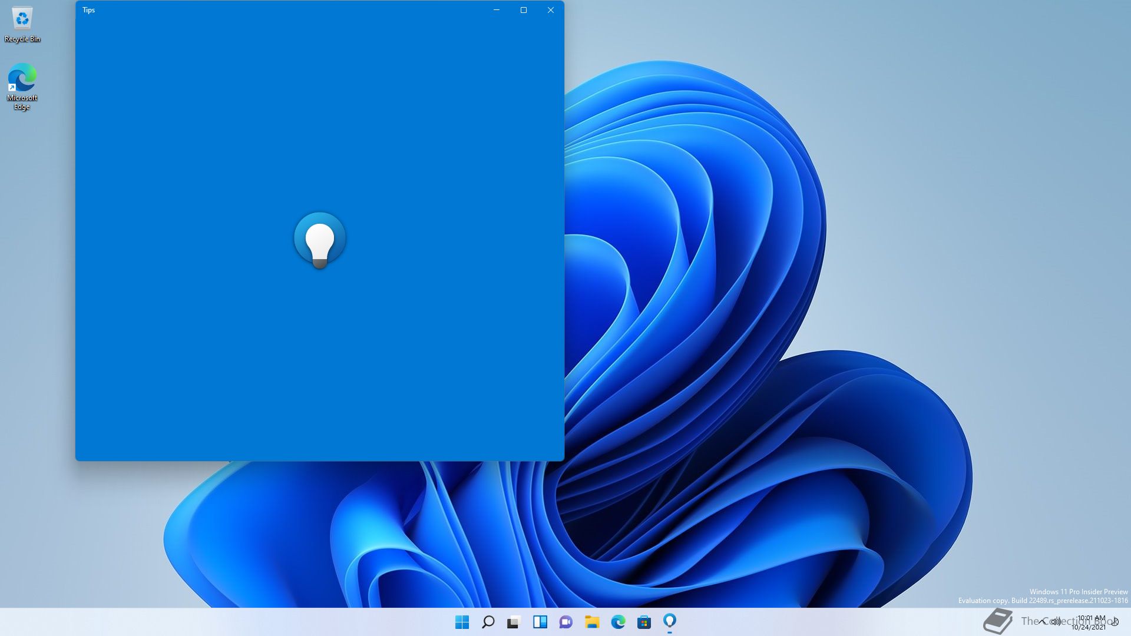Open Task View
1131x636 pixels.
point(514,622)
